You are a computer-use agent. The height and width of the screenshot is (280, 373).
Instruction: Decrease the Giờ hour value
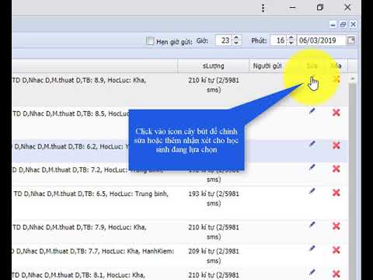(x=236, y=43)
